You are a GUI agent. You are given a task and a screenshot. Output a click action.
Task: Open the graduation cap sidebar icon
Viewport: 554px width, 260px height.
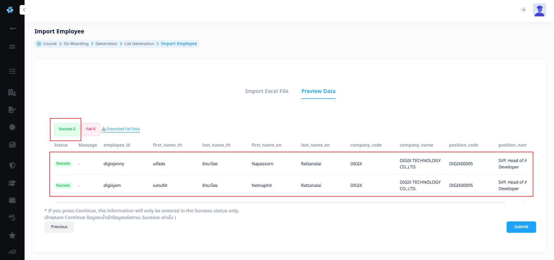click(x=12, y=183)
